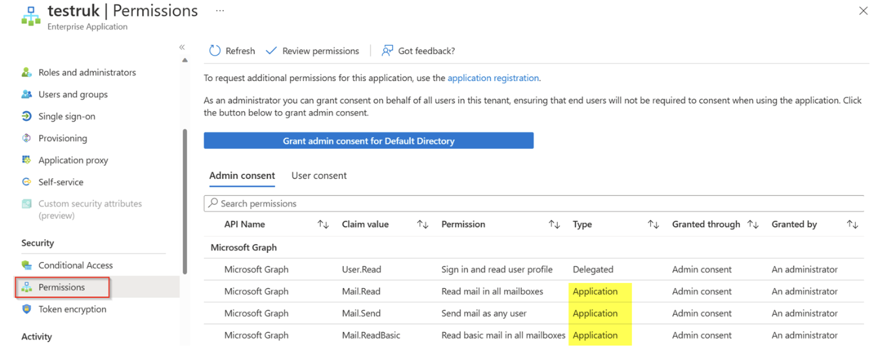Close the Permissions blade
Image resolution: width=876 pixels, height=358 pixels.
(863, 11)
